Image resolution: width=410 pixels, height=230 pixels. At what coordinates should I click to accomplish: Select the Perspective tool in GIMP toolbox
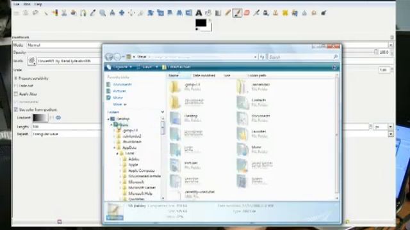coord(179,13)
